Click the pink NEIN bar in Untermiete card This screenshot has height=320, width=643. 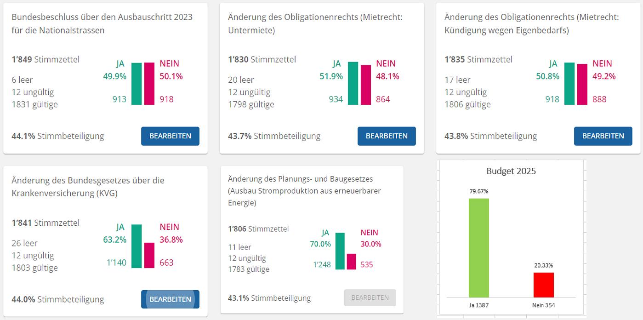click(x=365, y=85)
